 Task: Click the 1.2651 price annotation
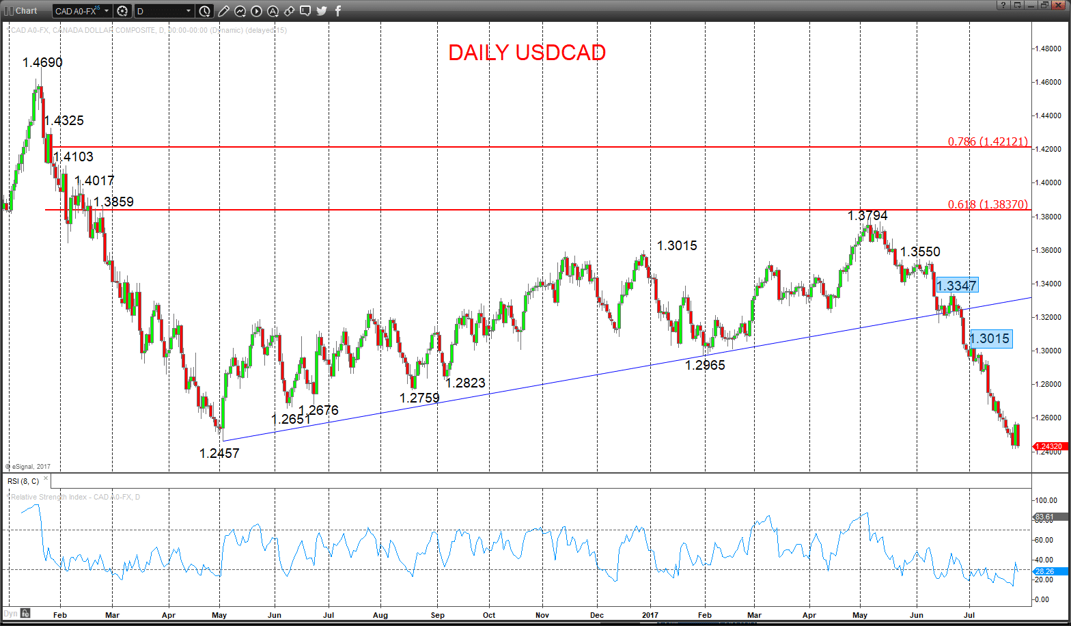291,420
